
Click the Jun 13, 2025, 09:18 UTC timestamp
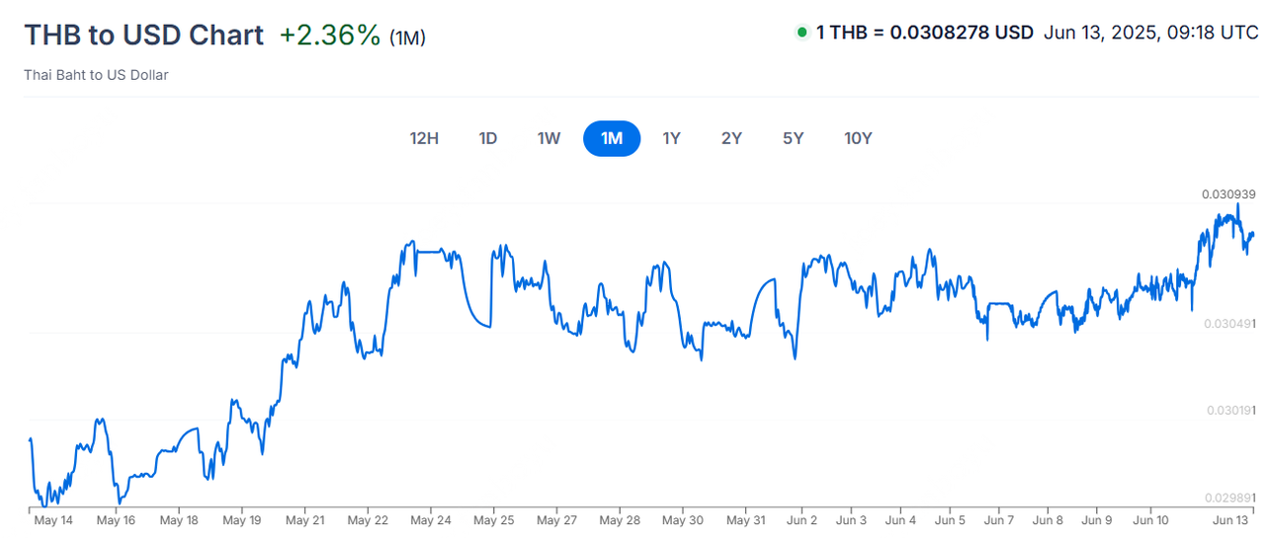[x=1151, y=33]
